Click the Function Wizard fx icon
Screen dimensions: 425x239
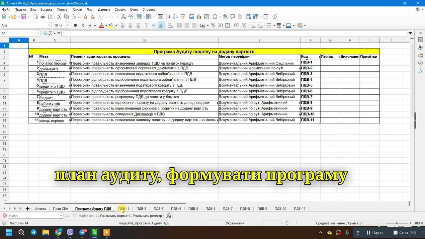[x=45, y=33]
